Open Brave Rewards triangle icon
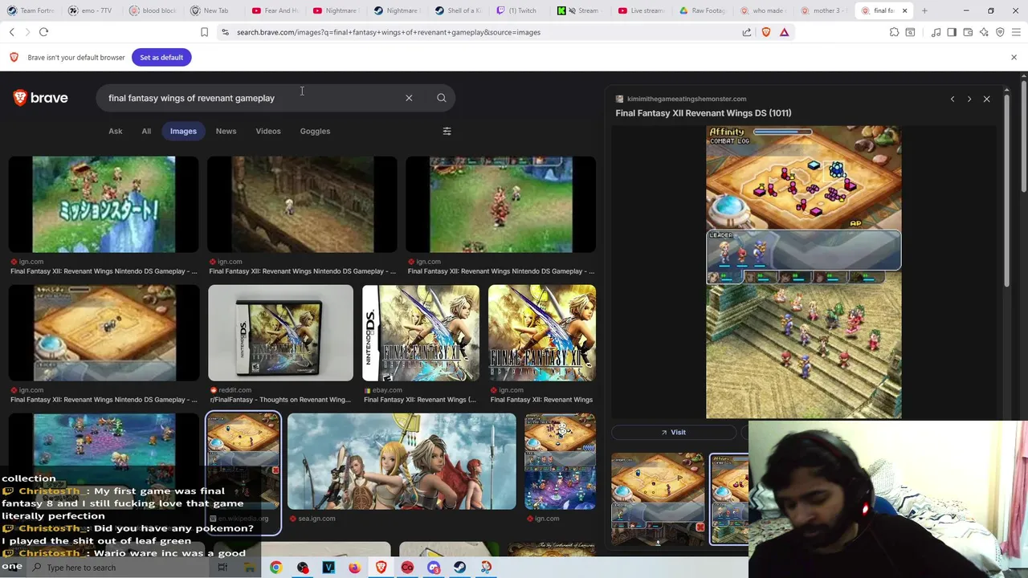The image size is (1028, 578). pyautogui.click(x=784, y=32)
